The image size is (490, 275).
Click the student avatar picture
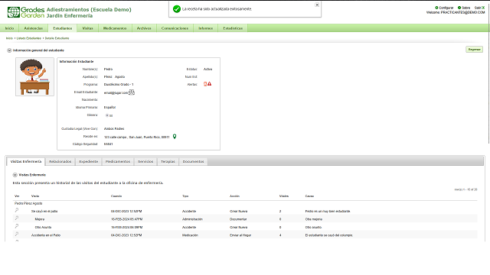click(34, 76)
